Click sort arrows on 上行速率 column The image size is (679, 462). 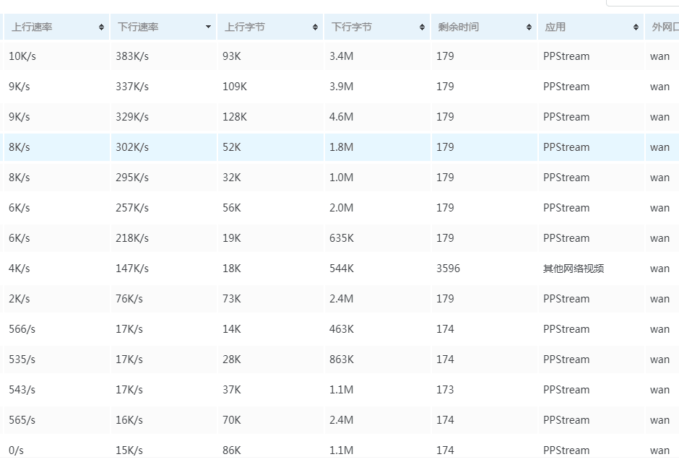102,27
